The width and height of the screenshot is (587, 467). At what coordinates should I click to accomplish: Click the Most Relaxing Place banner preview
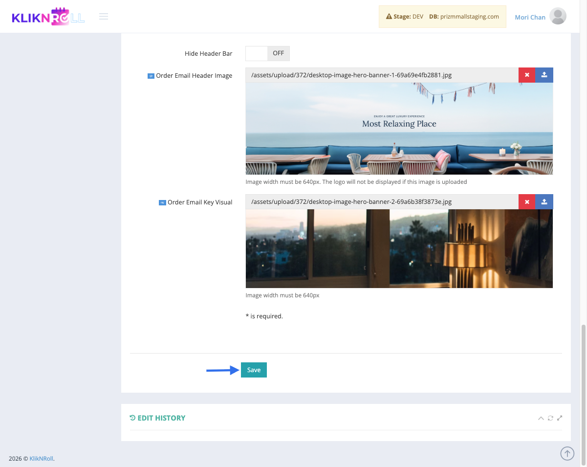click(399, 129)
